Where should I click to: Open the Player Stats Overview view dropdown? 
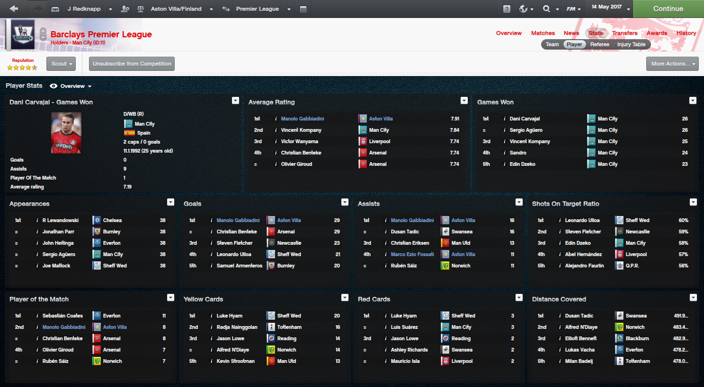click(76, 86)
